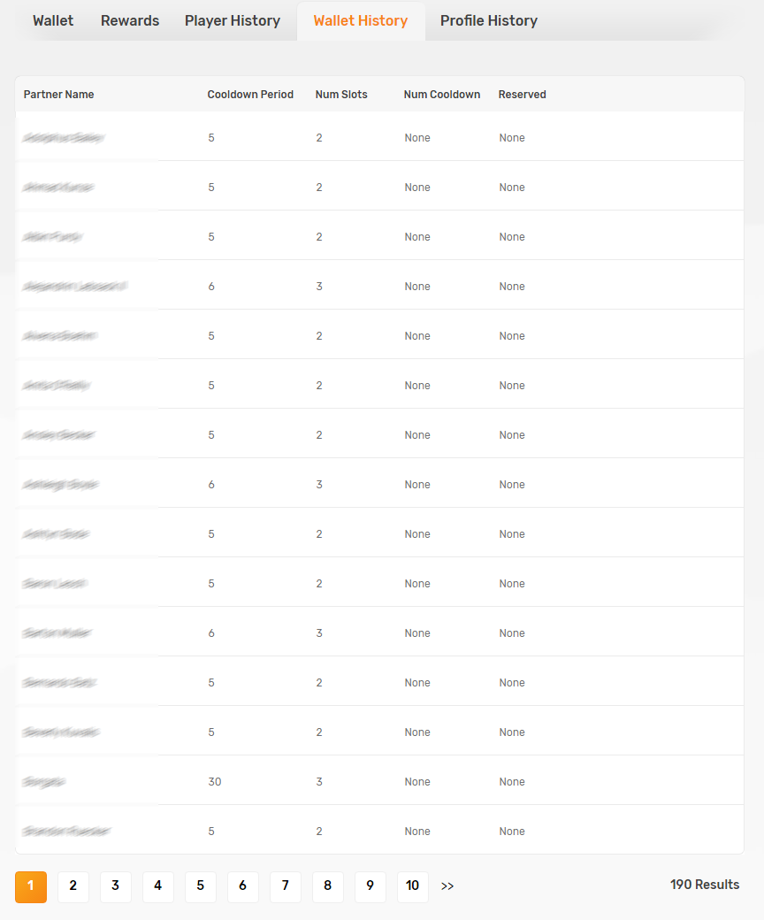Go to page 10

(x=413, y=886)
